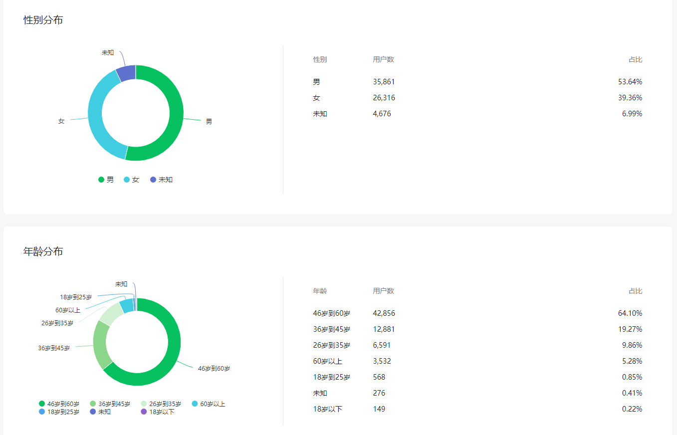The height and width of the screenshot is (435, 677).
Task: Click the percentage 0.41%
Action: click(632, 393)
